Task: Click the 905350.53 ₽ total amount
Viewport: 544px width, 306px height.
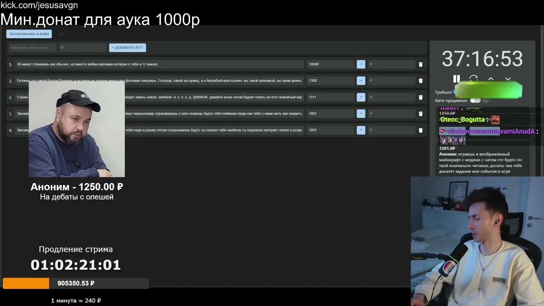Action: coord(76,283)
